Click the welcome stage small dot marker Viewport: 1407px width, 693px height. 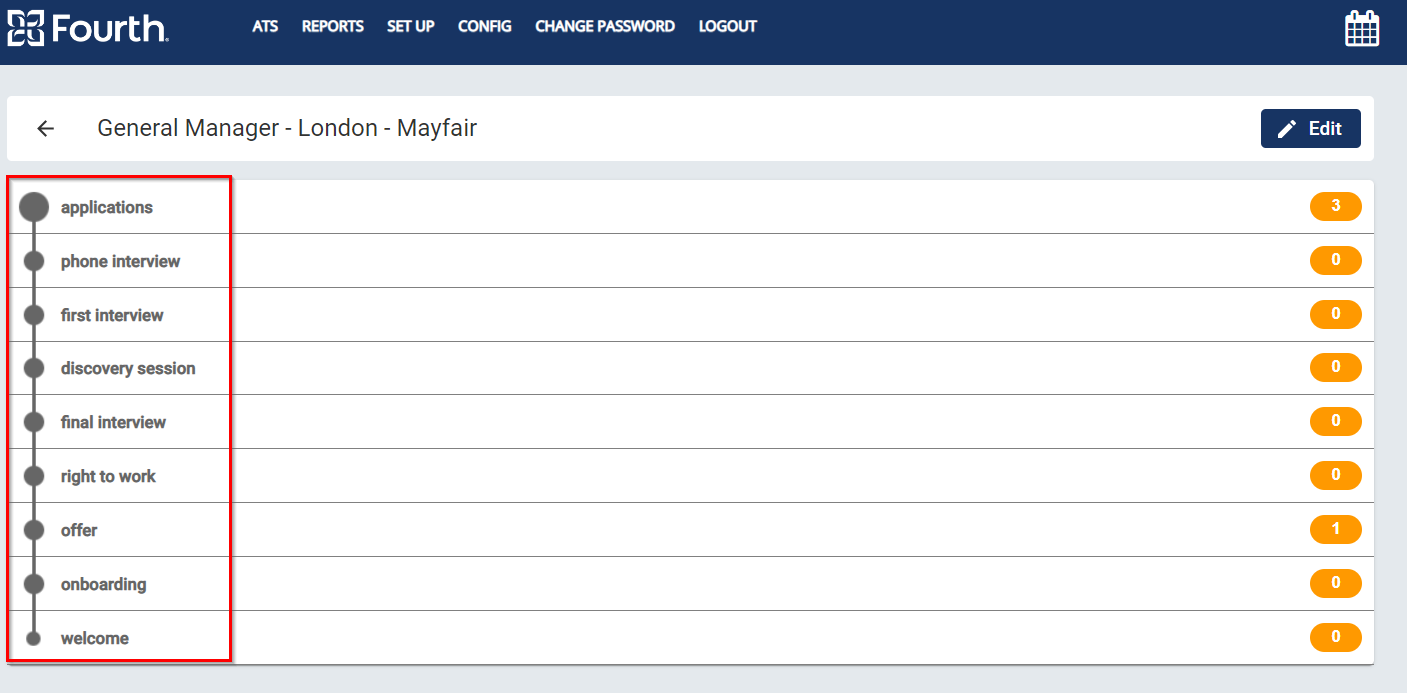point(34,638)
